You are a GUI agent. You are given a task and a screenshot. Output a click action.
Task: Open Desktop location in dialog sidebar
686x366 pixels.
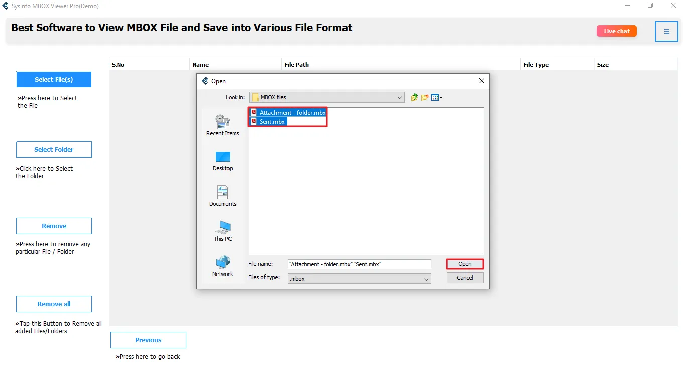222,161
